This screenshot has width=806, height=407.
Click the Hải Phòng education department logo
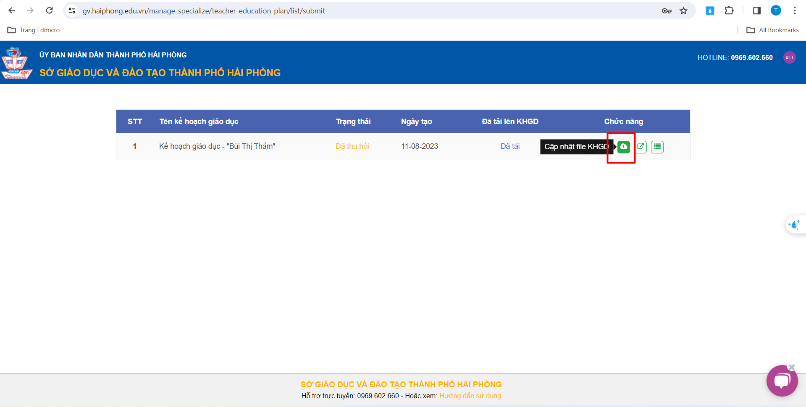point(17,63)
